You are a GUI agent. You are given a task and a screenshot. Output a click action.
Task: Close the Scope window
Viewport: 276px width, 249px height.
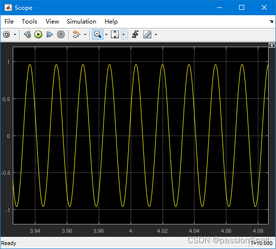pyautogui.click(x=264, y=7)
